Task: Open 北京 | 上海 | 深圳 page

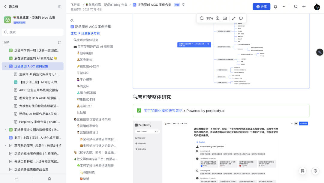Action: pos(37,138)
